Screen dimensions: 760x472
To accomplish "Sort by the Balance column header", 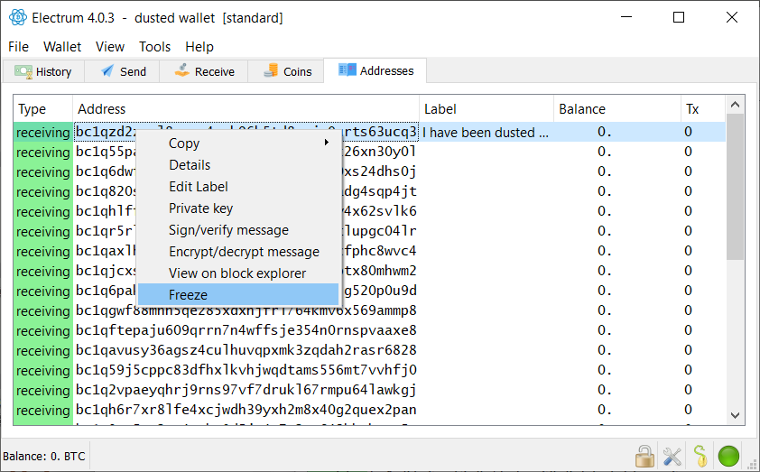I will pos(617,109).
